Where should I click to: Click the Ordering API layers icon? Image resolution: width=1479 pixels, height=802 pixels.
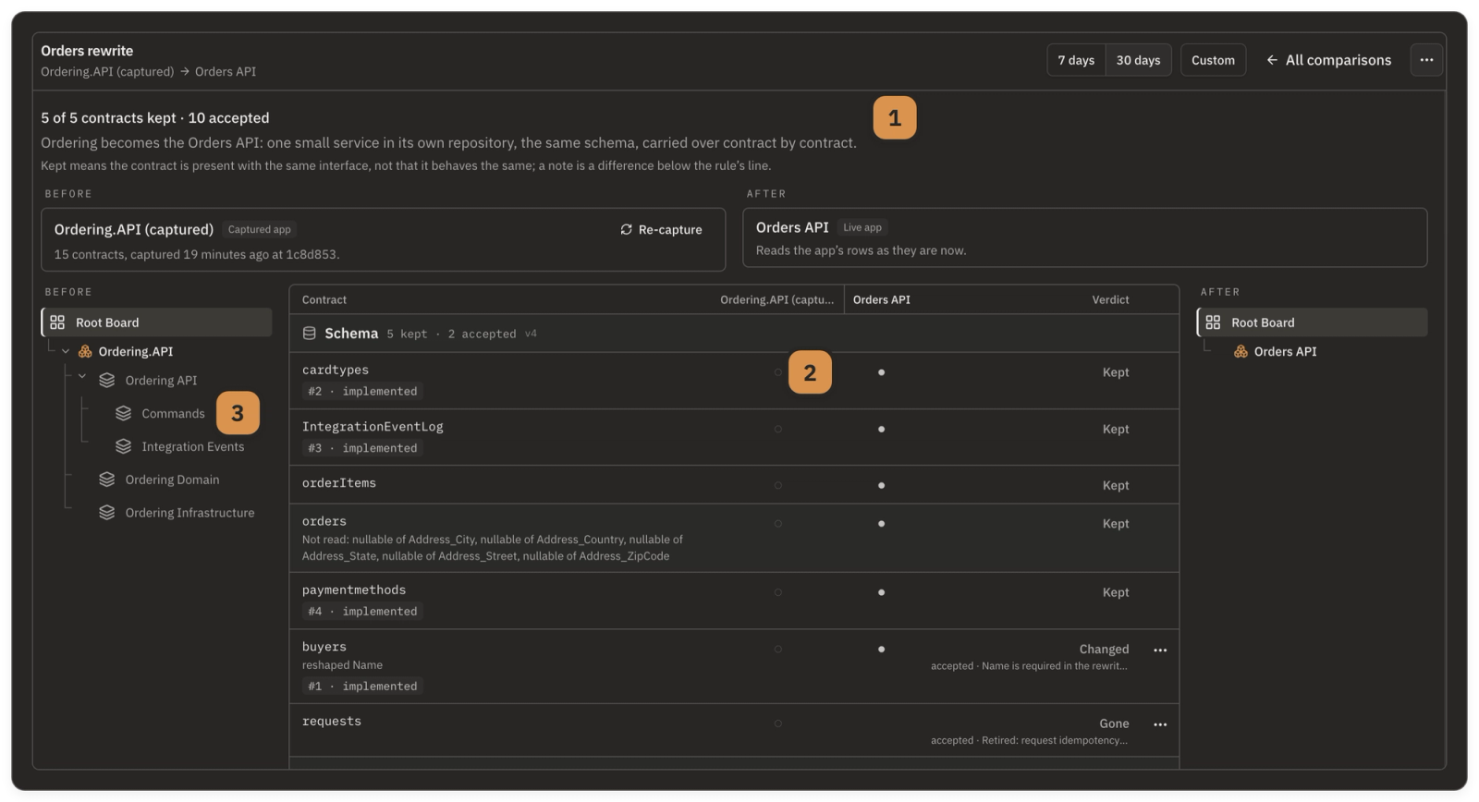point(107,381)
